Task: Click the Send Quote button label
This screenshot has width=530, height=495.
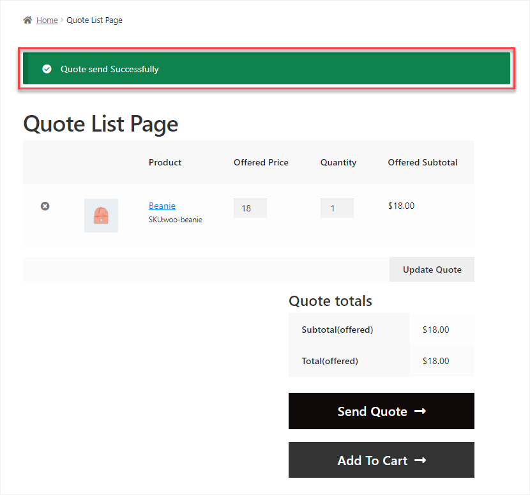Action: click(372, 411)
